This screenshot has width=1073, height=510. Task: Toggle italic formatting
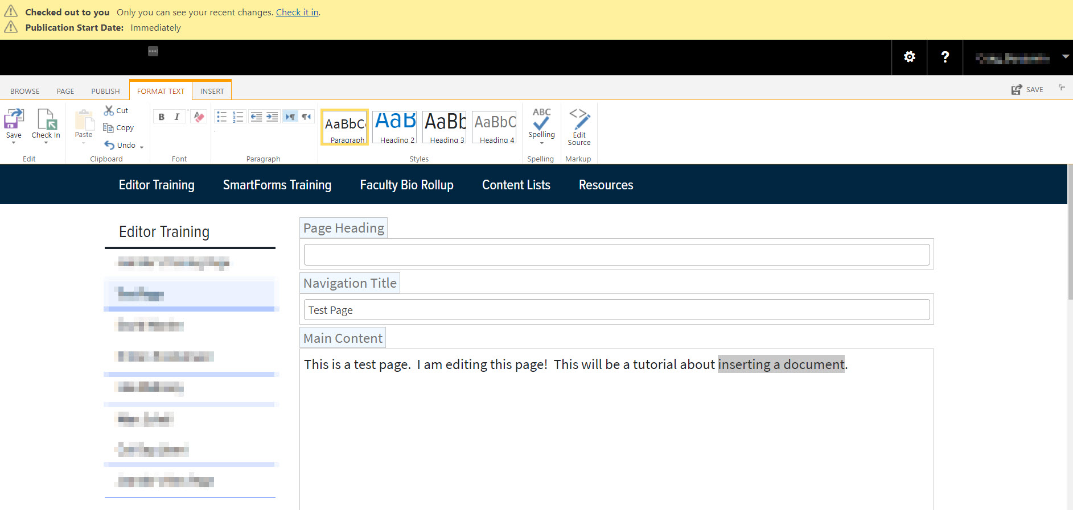[177, 117]
